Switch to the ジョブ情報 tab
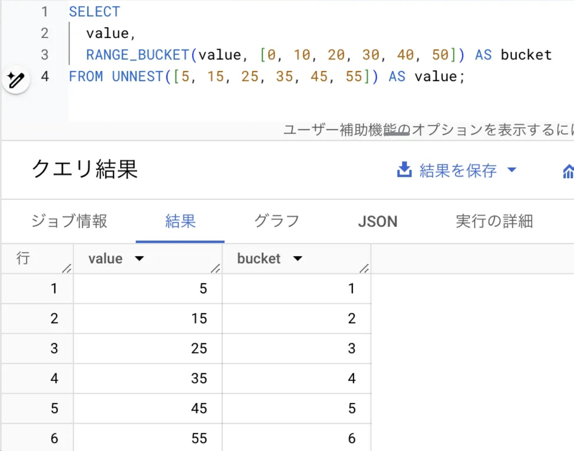The image size is (574, 451). 68,221
